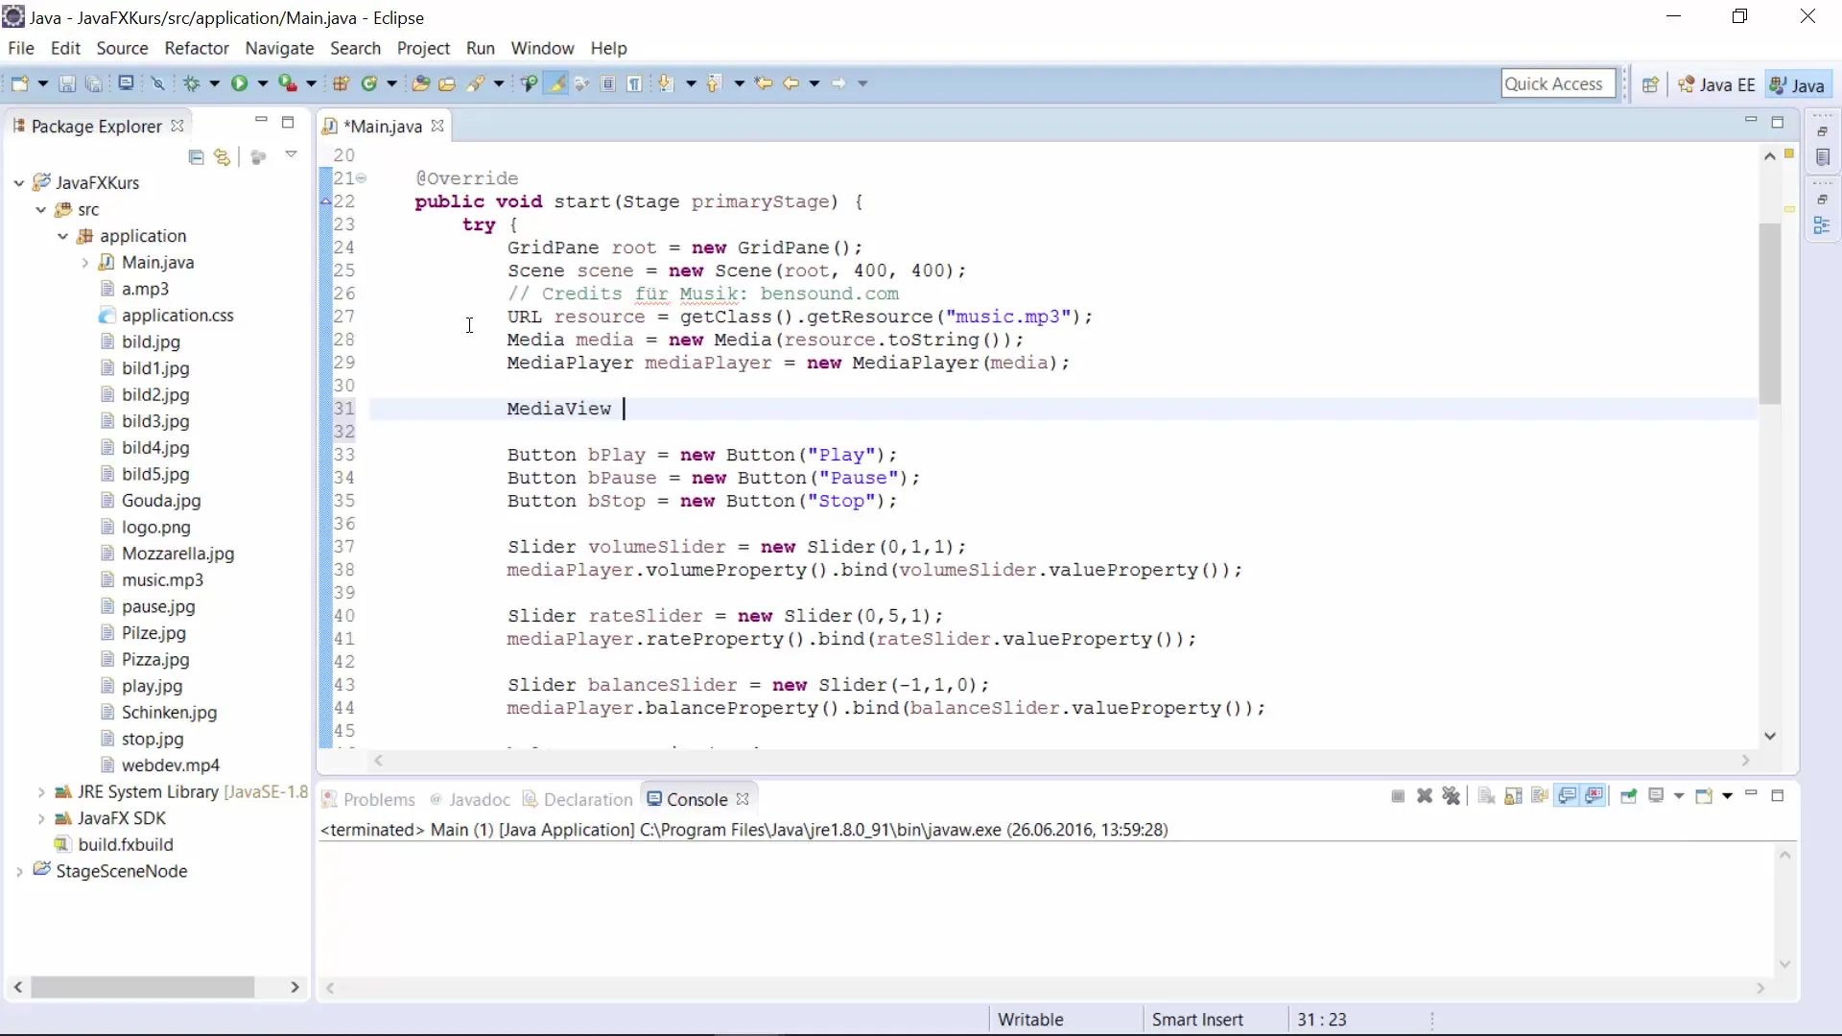Toggle Link with Editor in Package Explorer

pos(223,156)
